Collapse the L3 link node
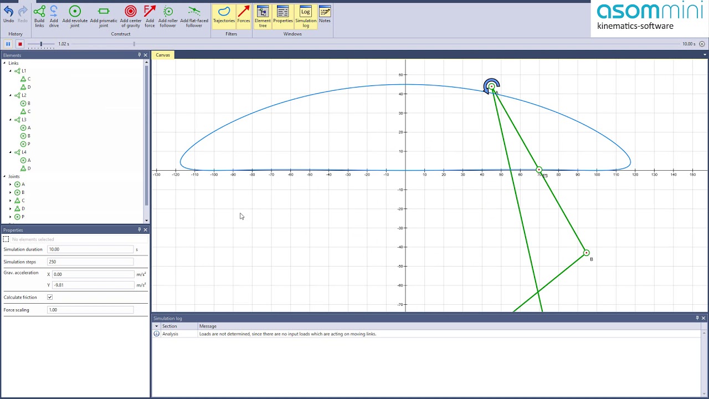709x399 pixels. (x=10, y=120)
